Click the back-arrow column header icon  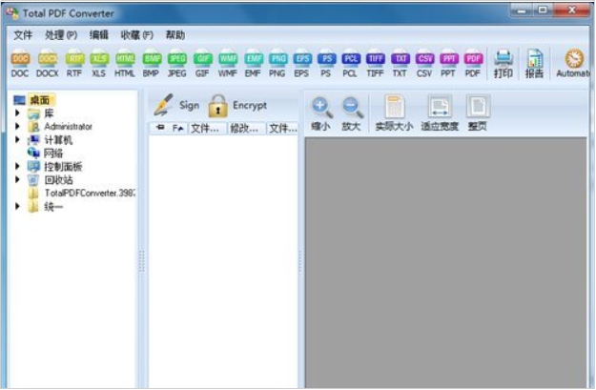point(160,128)
